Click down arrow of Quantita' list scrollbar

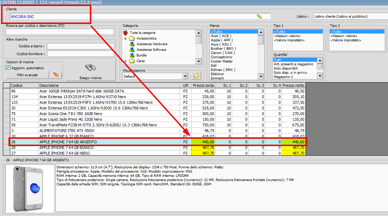tap(320, 76)
